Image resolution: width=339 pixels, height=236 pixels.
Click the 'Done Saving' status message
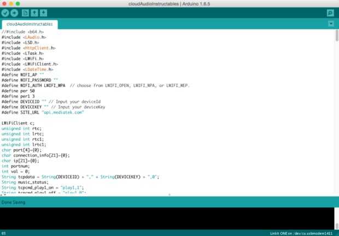coord(14,202)
